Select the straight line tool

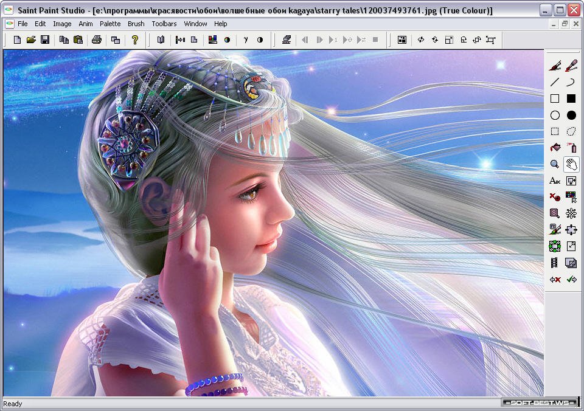click(x=555, y=82)
